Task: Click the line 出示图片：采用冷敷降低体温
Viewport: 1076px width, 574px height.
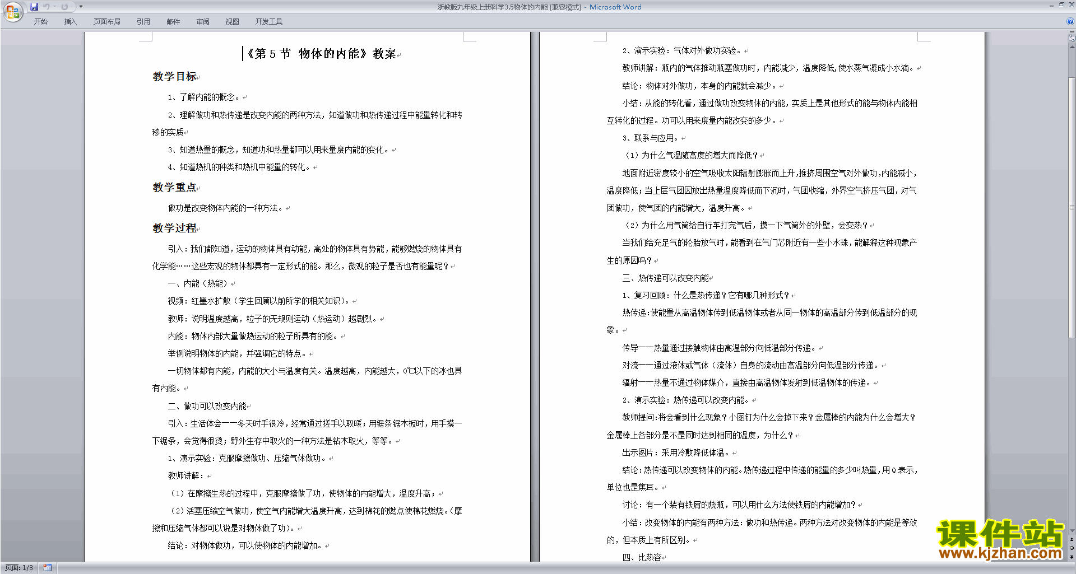Action: (x=676, y=453)
